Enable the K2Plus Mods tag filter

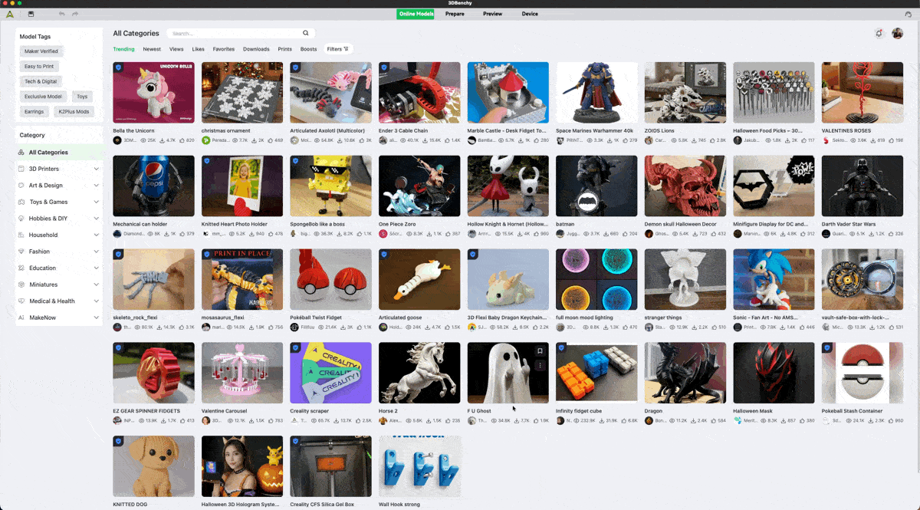pyautogui.click(x=74, y=111)
